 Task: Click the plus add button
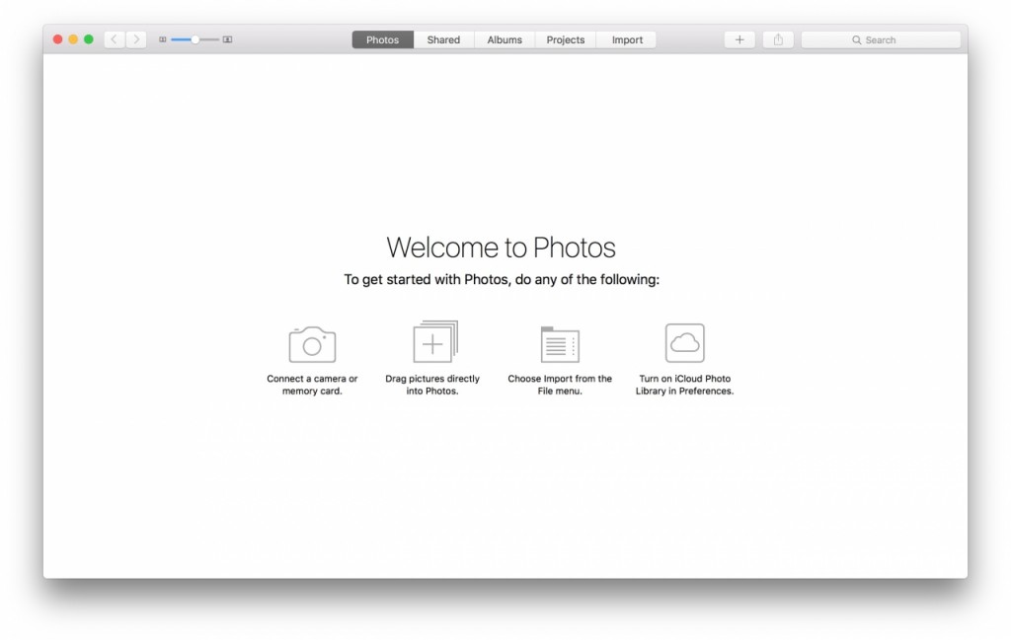pos(739,39)
